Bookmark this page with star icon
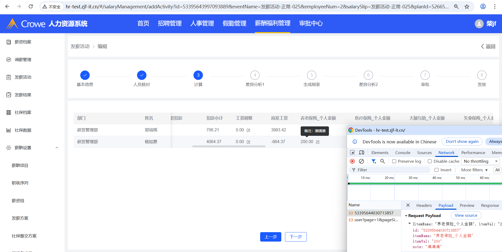The width and height of the screenshot is (502, 252). (x=467, y=7)
